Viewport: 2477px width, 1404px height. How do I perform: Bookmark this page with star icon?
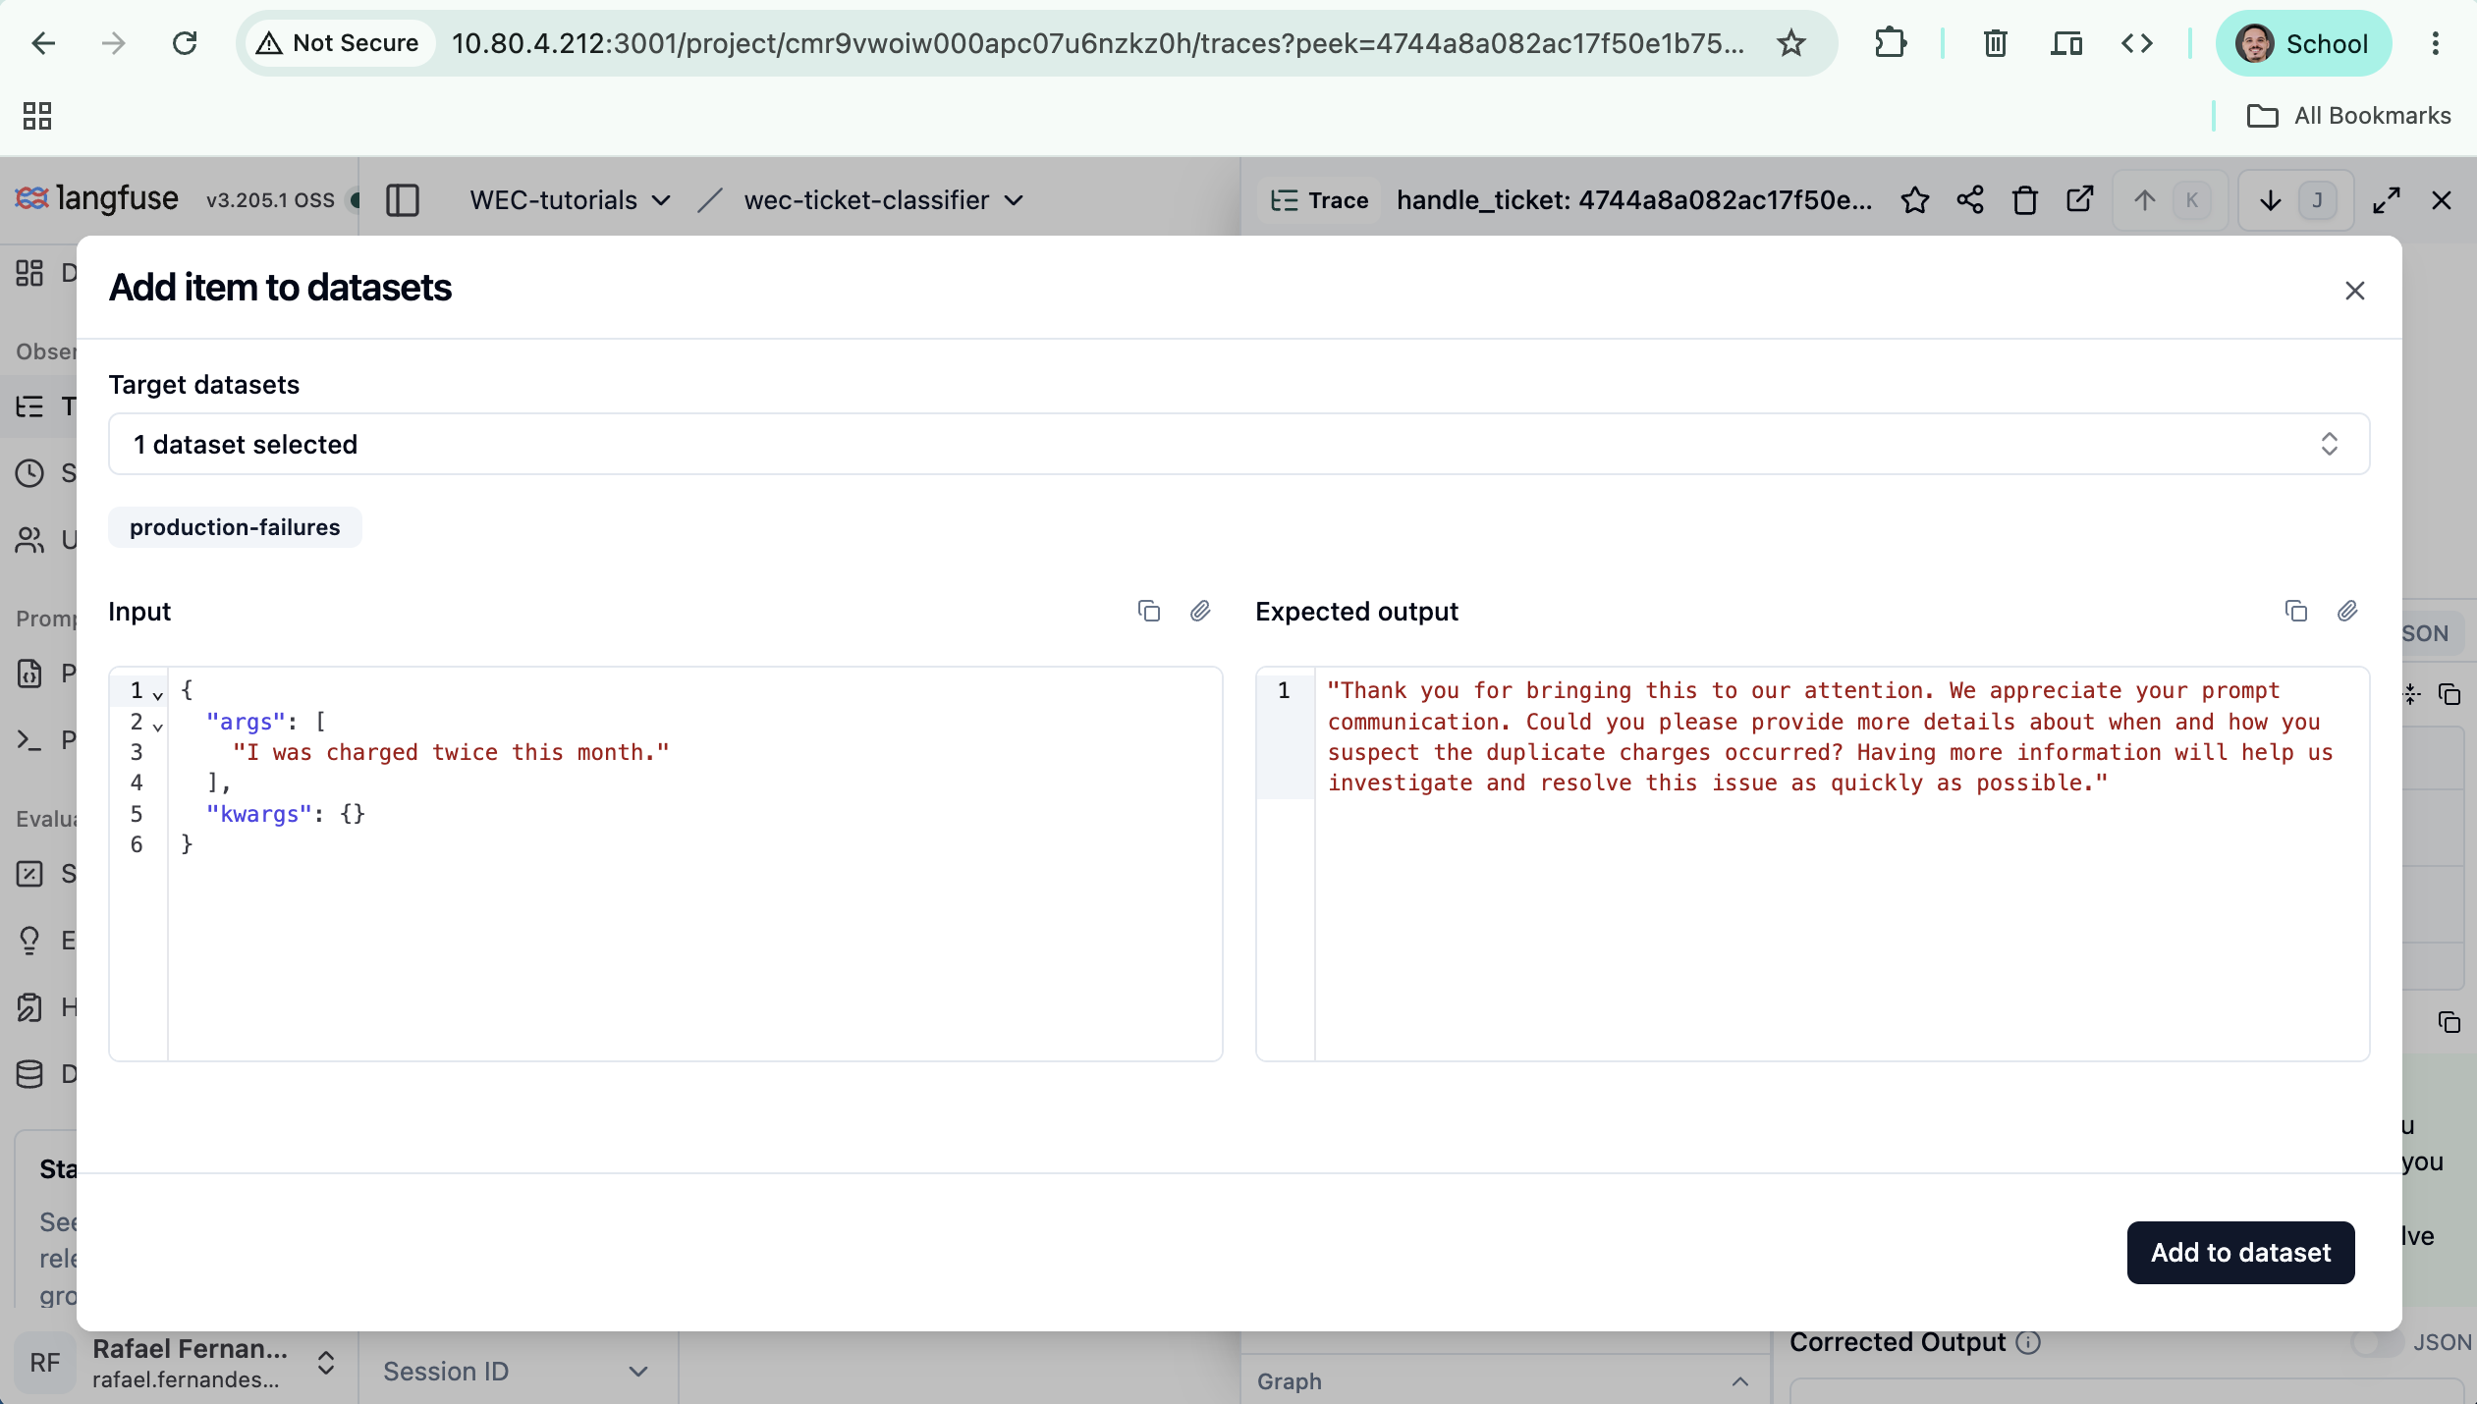1791,43
